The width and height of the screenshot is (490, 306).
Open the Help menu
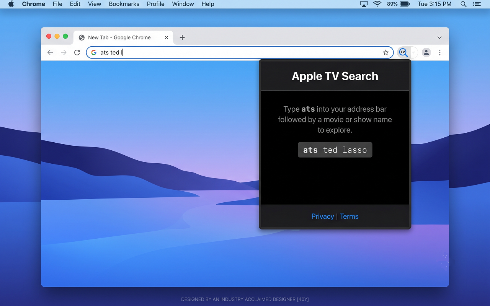tap(208, 4)
